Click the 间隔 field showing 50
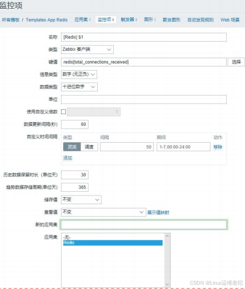245x289 pixels. pos(127,147)
